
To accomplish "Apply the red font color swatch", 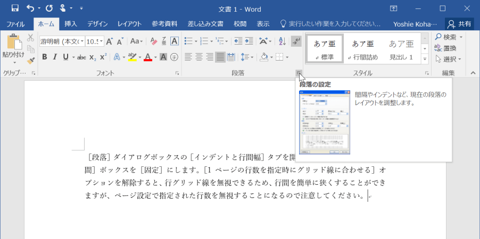I will point(147,57).
